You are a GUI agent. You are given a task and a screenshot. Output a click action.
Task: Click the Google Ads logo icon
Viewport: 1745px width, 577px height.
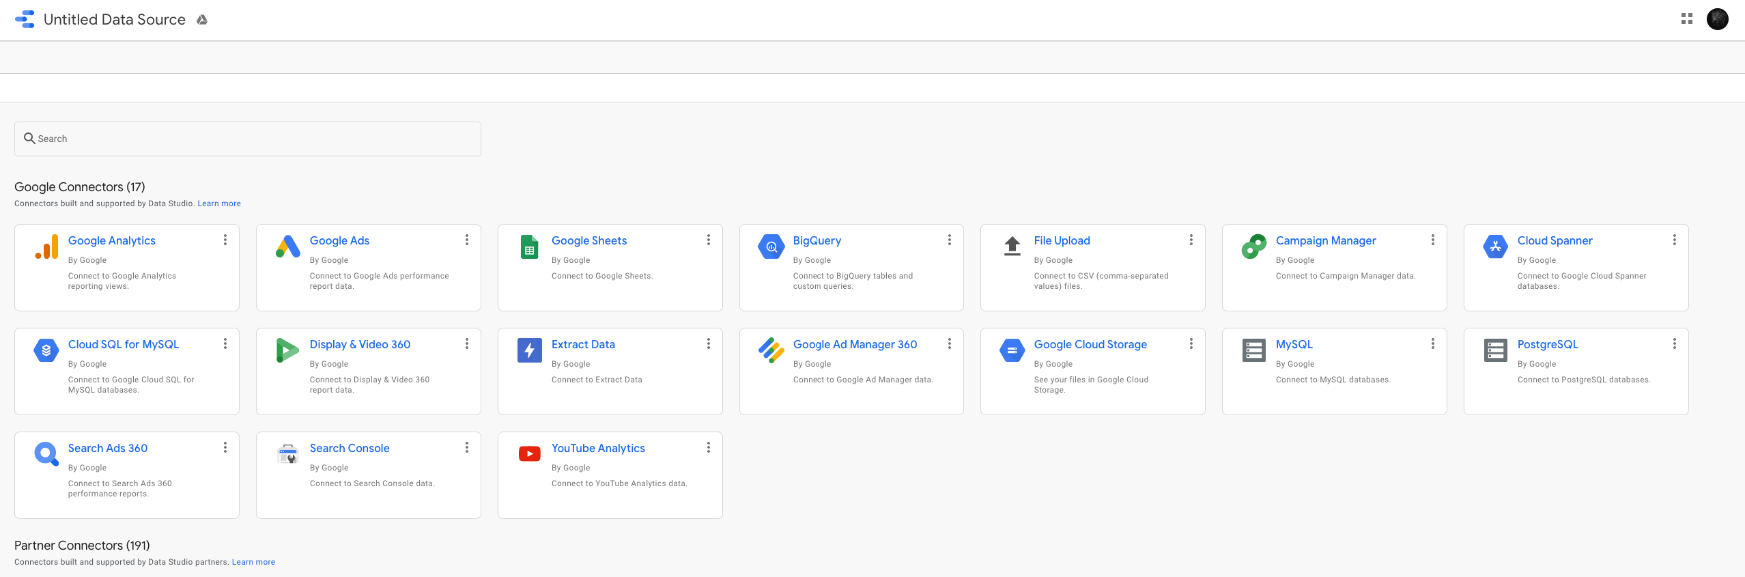coord(288,247)
